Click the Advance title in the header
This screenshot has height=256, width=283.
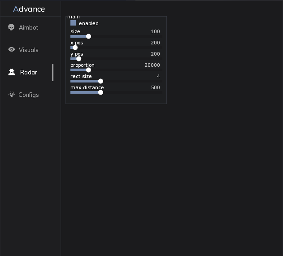pyautogui.click(x=29, y=9)
